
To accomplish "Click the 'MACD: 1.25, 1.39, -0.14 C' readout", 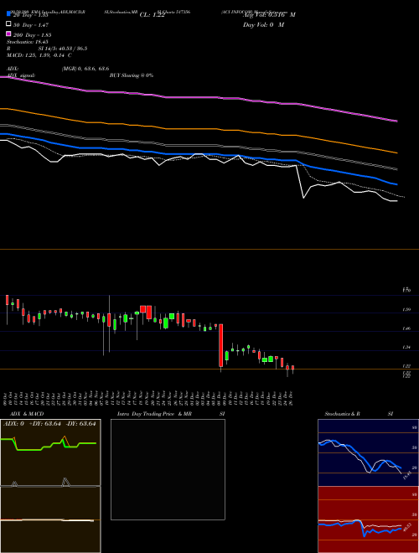I will point(39,55).
